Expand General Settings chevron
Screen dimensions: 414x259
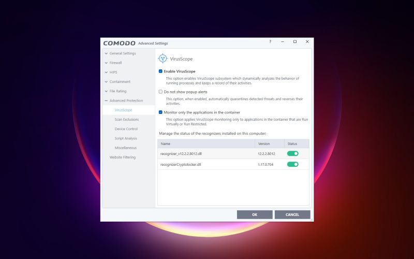(106, 53)
